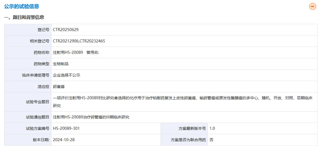This screenshot has height=147, width=322.
Task: Click protocol number HS-20089-301
Action: coord(66,129)
